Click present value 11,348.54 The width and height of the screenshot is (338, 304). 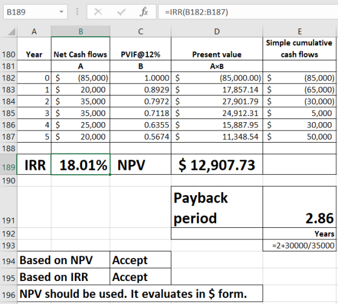pos(217,137)
